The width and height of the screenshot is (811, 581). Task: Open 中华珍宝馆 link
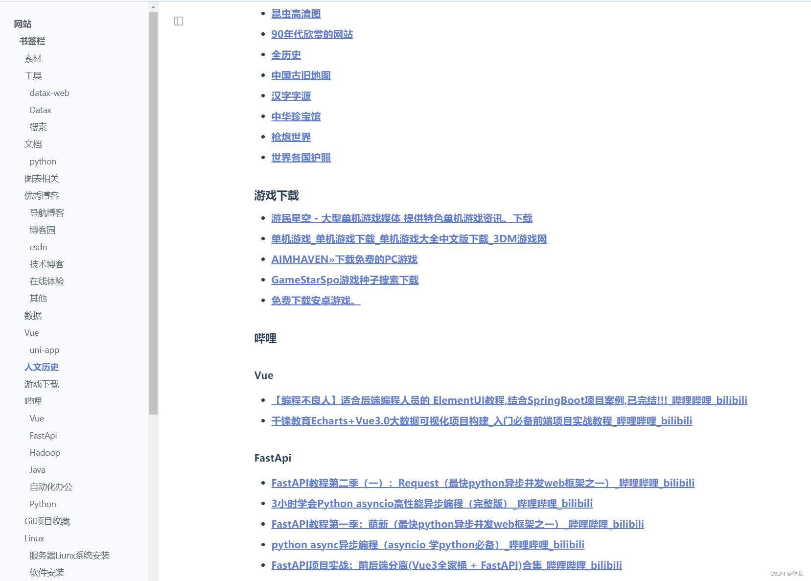[x=296, y=116]
